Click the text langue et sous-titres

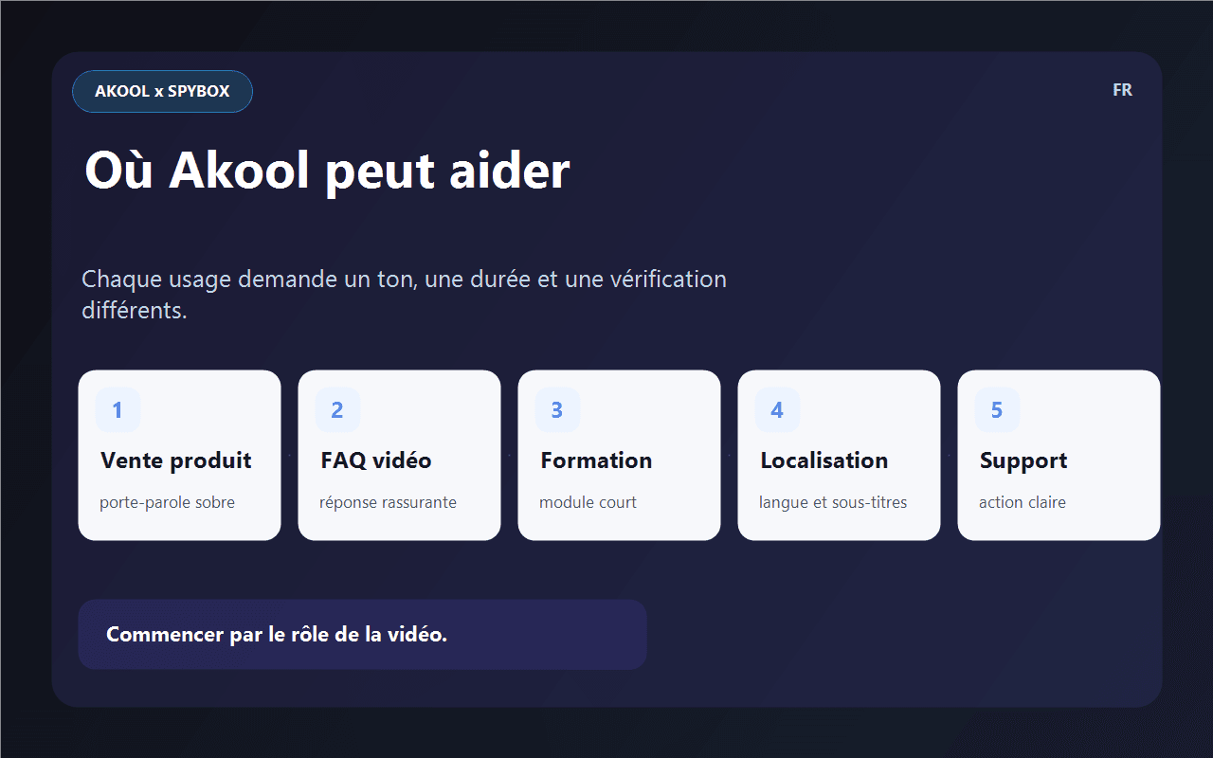[833, 503]
